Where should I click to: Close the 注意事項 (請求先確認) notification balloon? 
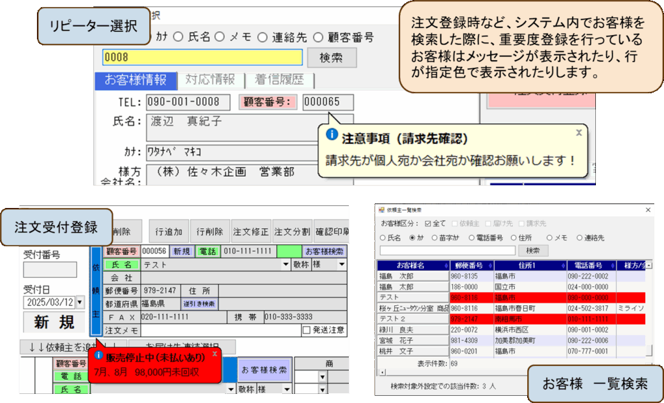579,132
